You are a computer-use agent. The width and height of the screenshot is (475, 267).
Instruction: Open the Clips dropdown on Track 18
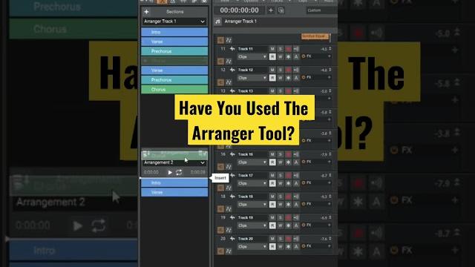click(x=252, y=205)
